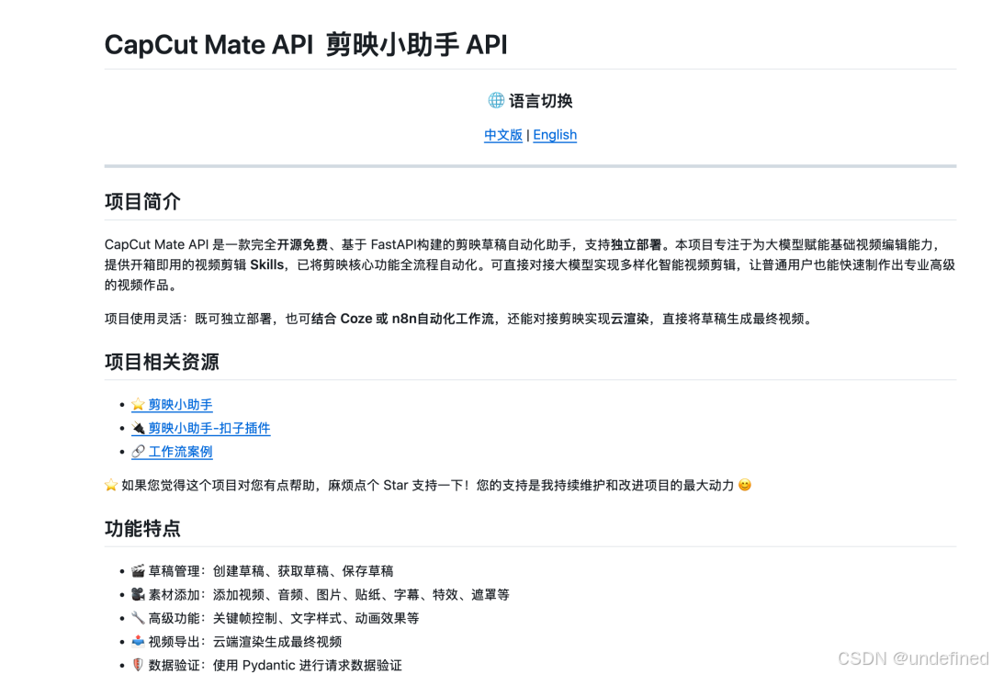Viewport: 992px width, 674px height.
Task: Click the 高级功能 feature line
Action: [x=276, y=618]
